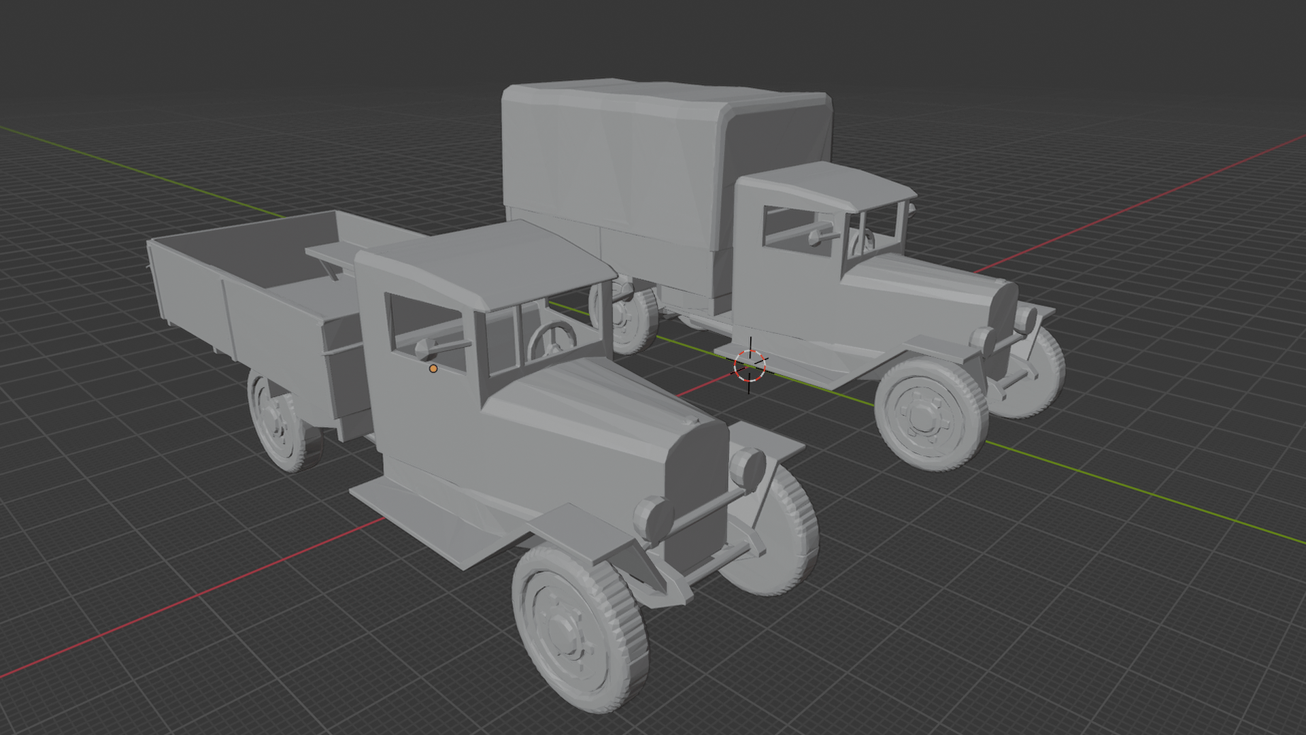Click the red-white 3D cursor
Screen dimensions: 1306x735
750,365
